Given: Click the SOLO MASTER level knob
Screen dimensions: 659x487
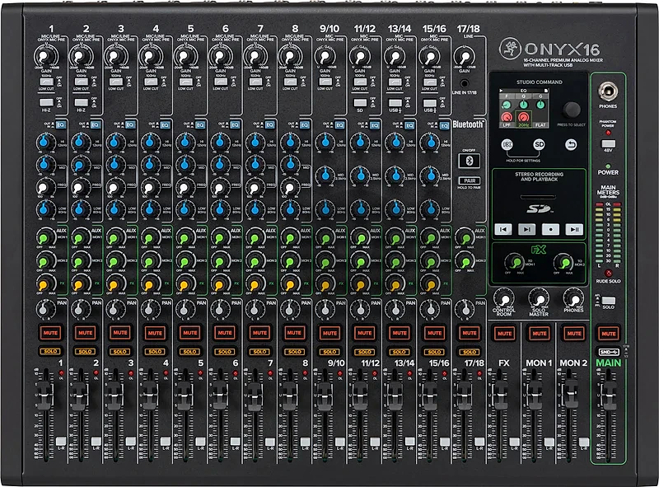Looking at the screenshot, I should pos(539,298).
